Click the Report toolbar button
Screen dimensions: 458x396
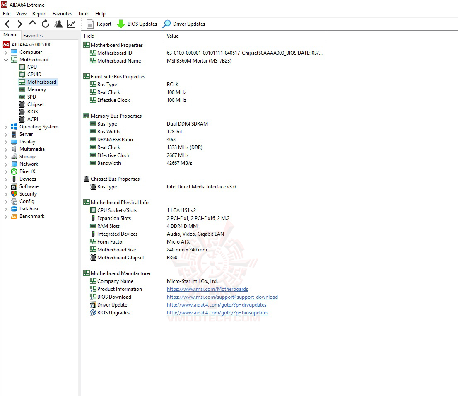(x=99, y=24)
